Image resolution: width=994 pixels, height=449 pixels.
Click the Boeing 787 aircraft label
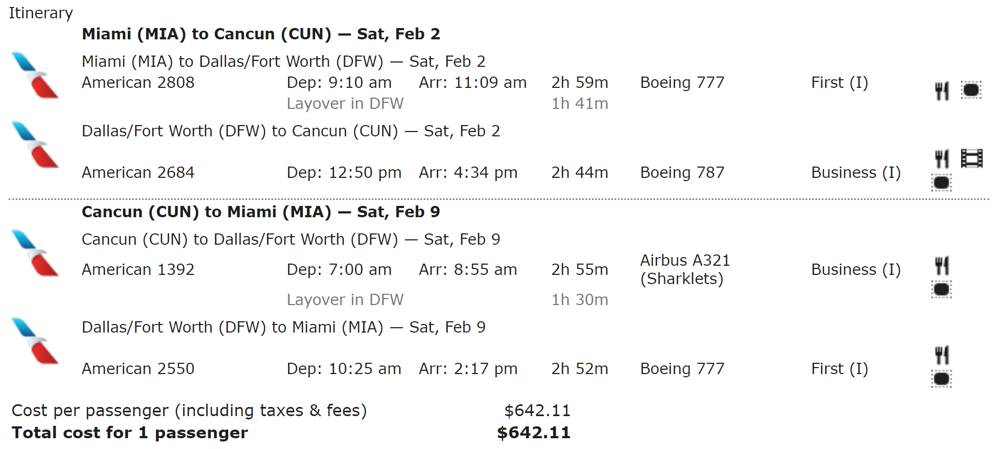(x=682, y=172)
